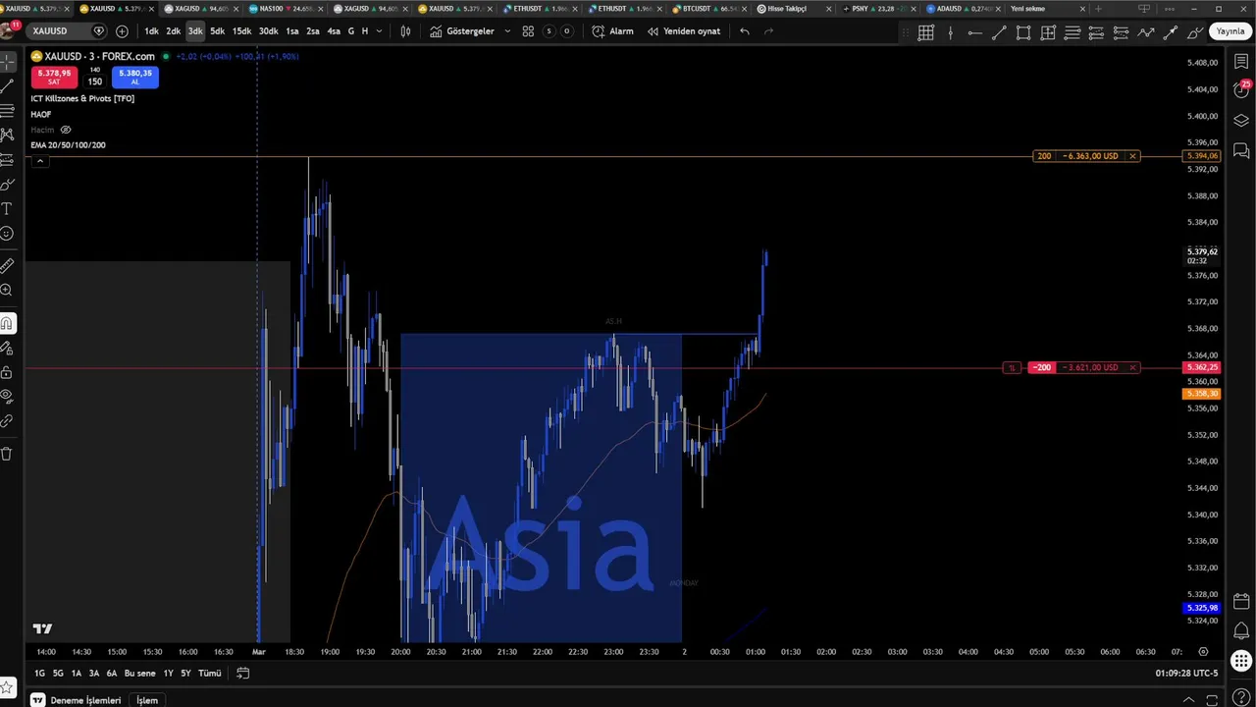The width and height of the screenshot is (1256, 707).
Task: Click the redo arrow
Action: click(x=768, y=31)
